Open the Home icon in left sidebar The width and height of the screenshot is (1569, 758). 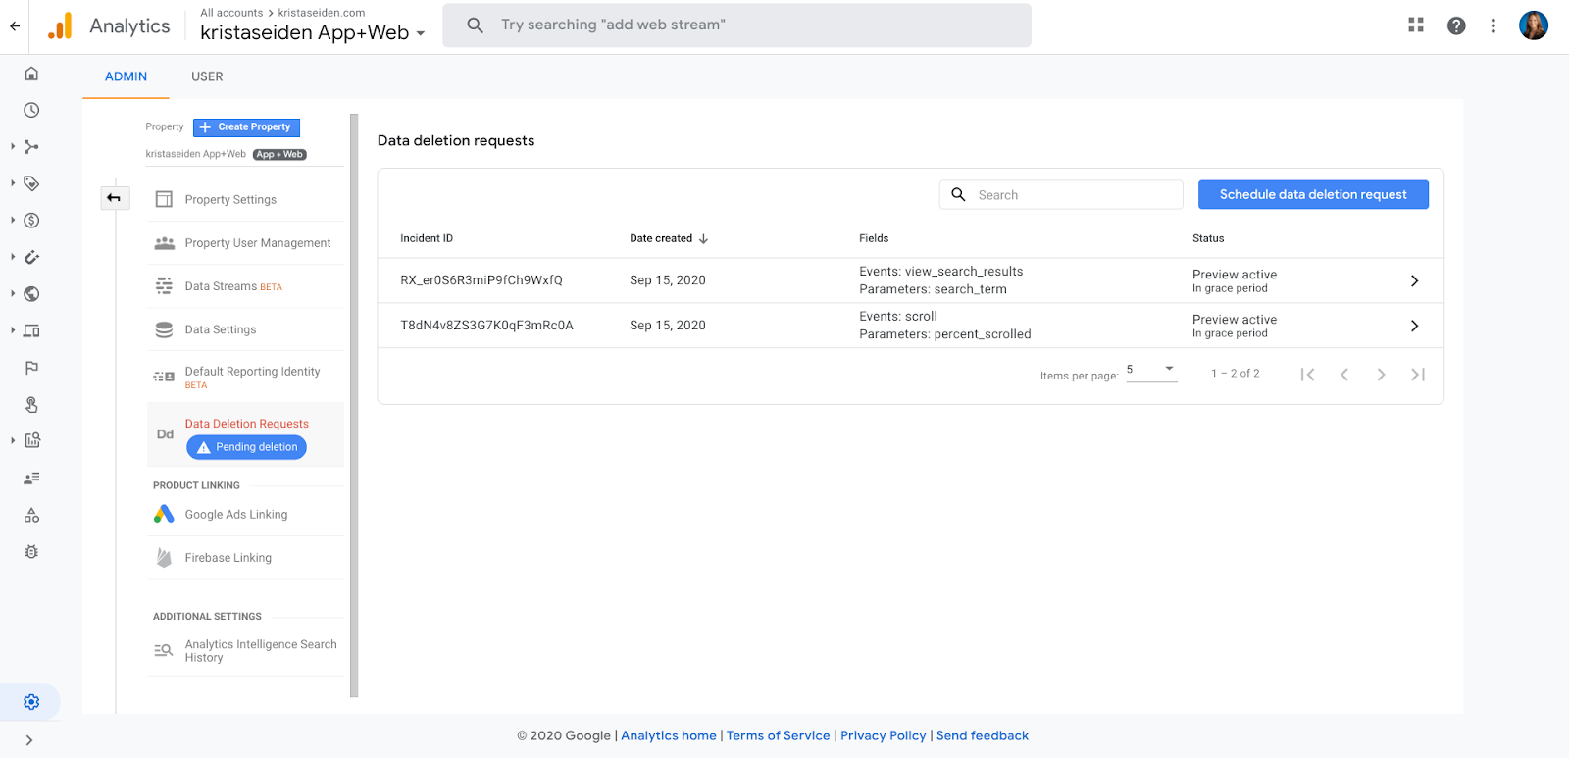31,74
